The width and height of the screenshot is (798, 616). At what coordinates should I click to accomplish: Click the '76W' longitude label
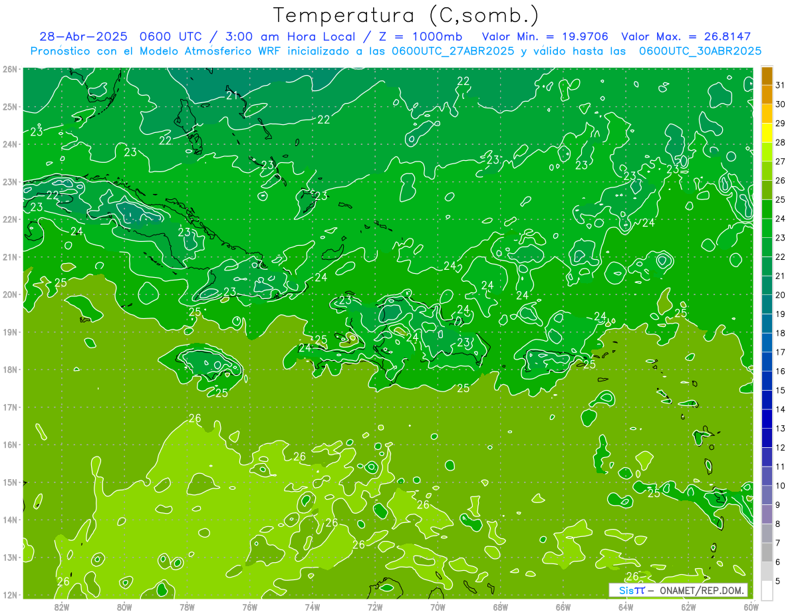coord(249,607)
